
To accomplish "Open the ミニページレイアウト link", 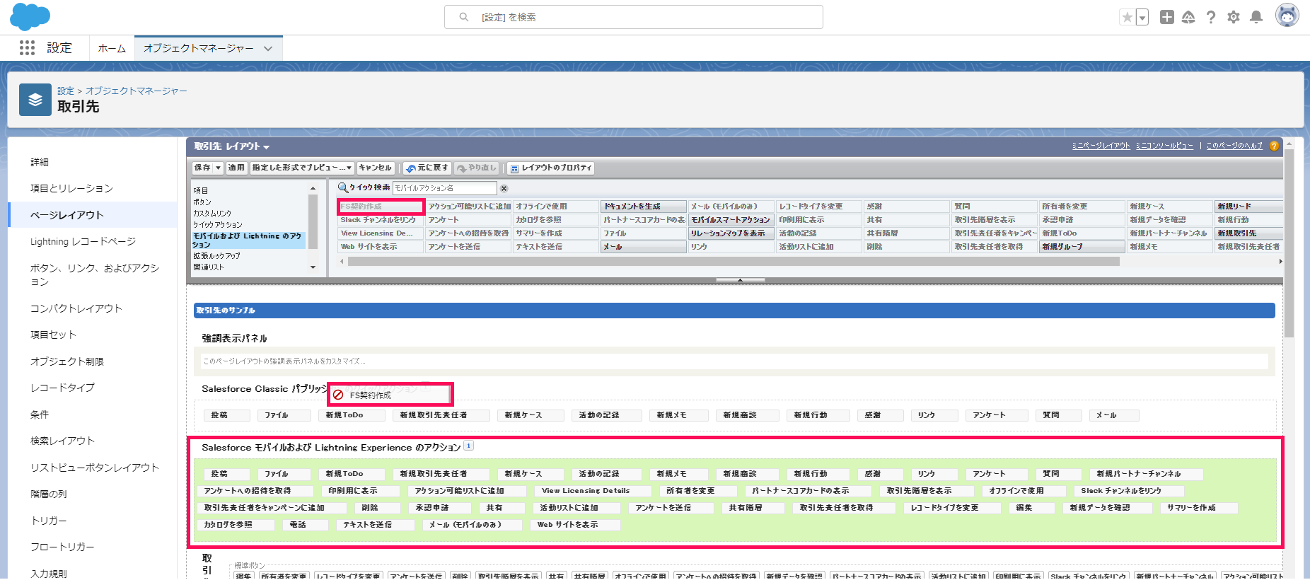I will pyautogui.click(x=1101, y=146).
